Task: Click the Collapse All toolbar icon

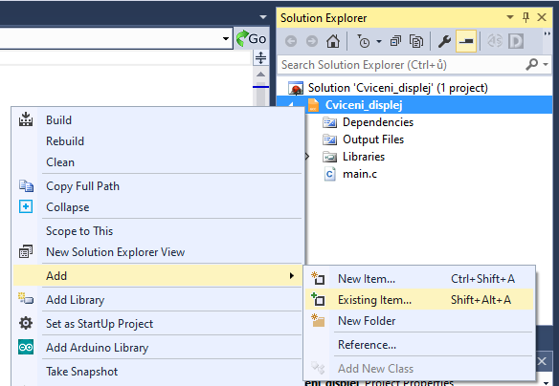Action: pos(395,41)
